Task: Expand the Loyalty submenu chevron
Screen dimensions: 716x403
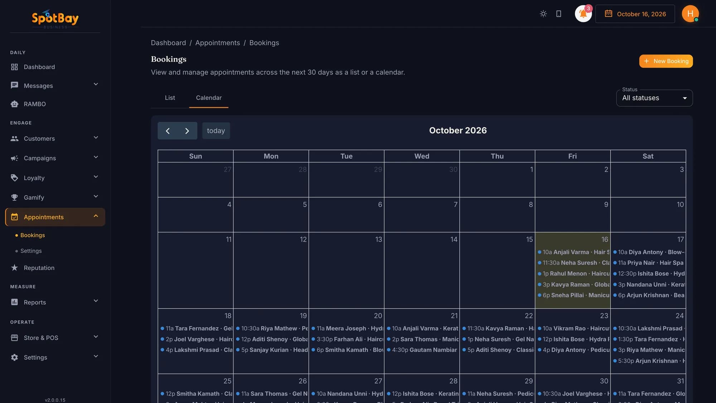Action: 96,177
